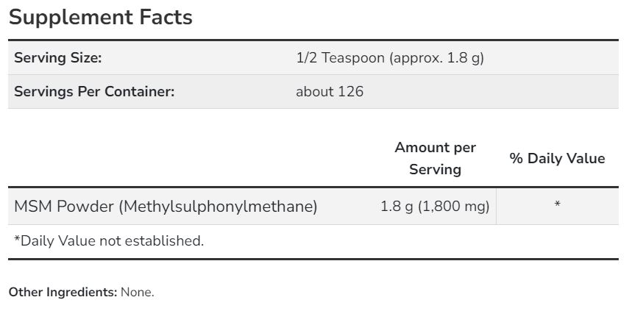Click "Serving" beneath "Amount per" in the header
Viewport: 629px width, 311px height.
tap(435, 169)
